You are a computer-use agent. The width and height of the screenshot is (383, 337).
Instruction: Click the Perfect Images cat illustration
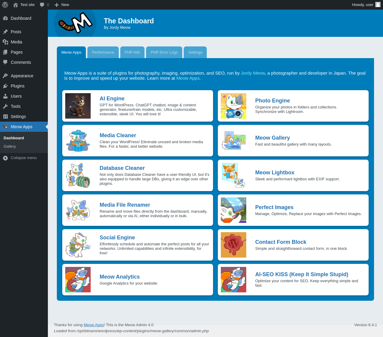(x=233, y=210)
